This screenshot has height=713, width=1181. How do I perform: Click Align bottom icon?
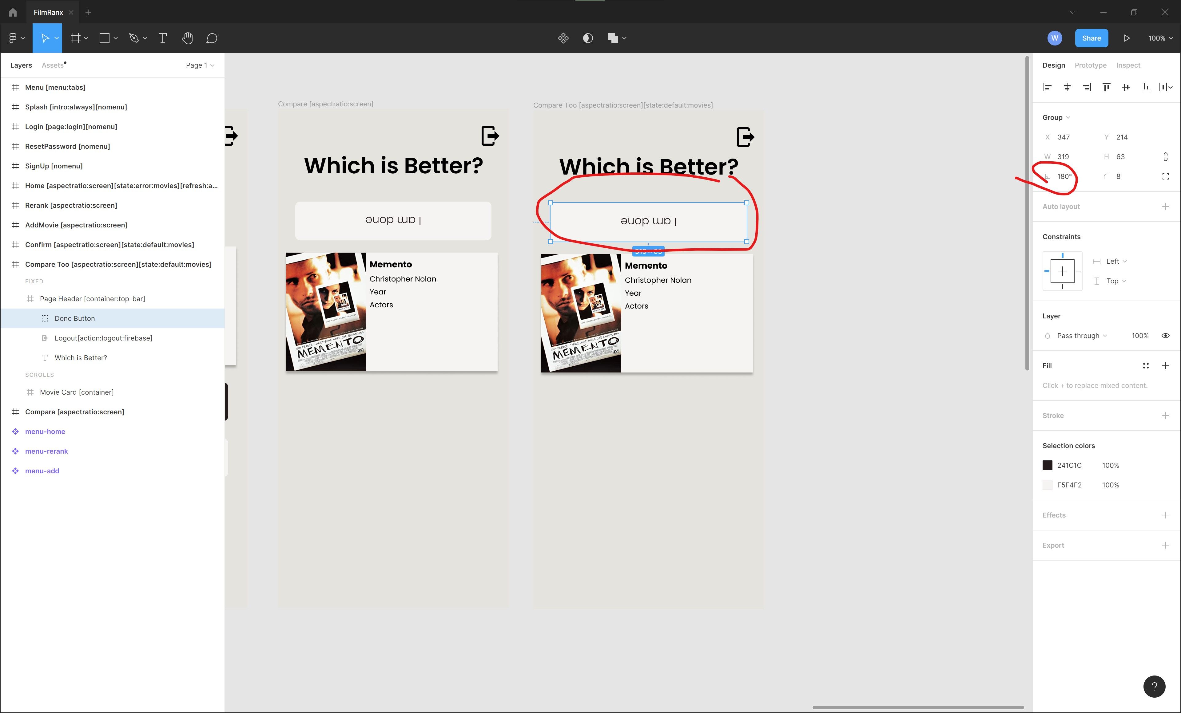click(x=1146, y=87)
